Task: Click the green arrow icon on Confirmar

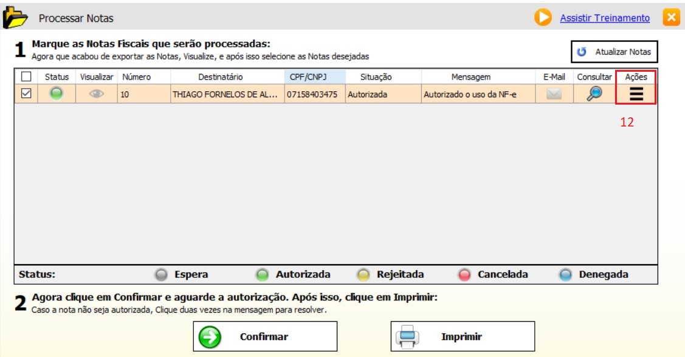Action: click(x=210, y=337)
